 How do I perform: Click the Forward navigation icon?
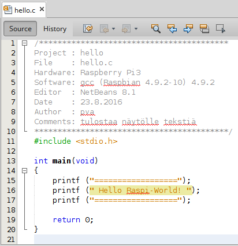tap(126, 29)
